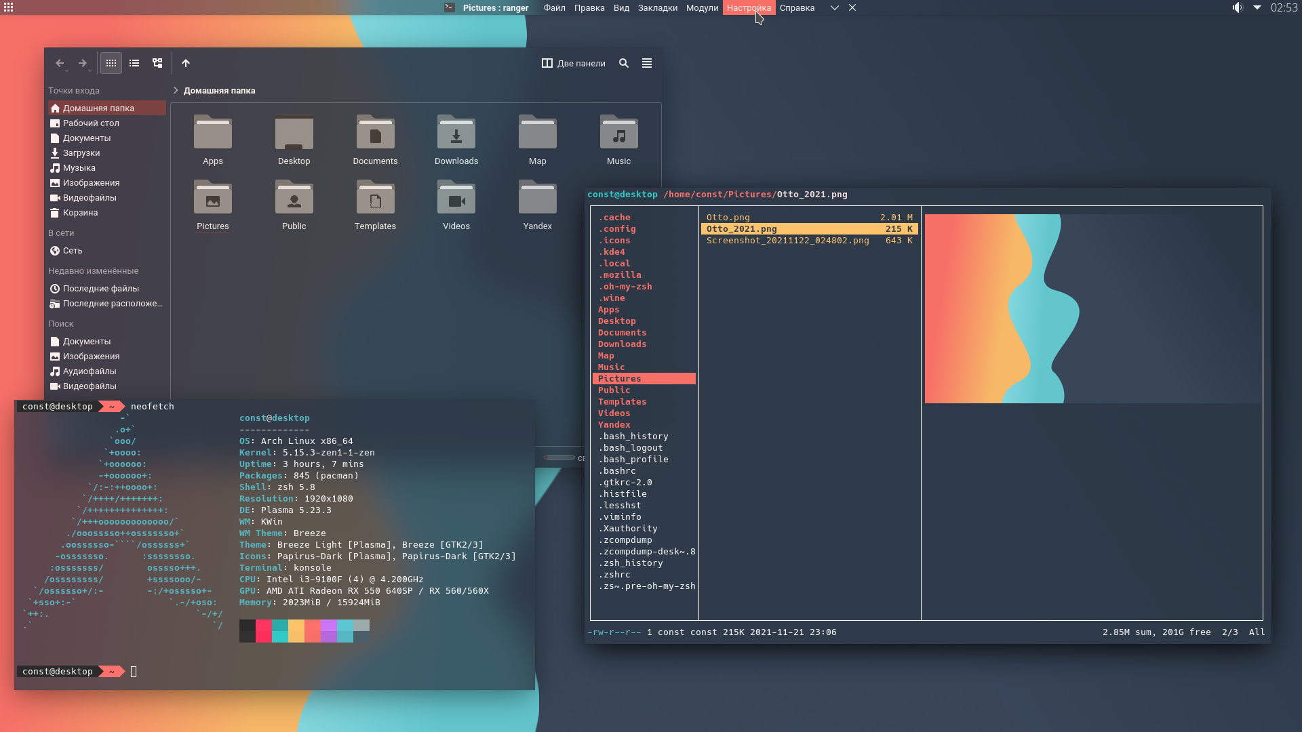Open Загрузки in places sidebar
The height and width of the screenshot is (732, 1302).
click(x=107, y=152)
